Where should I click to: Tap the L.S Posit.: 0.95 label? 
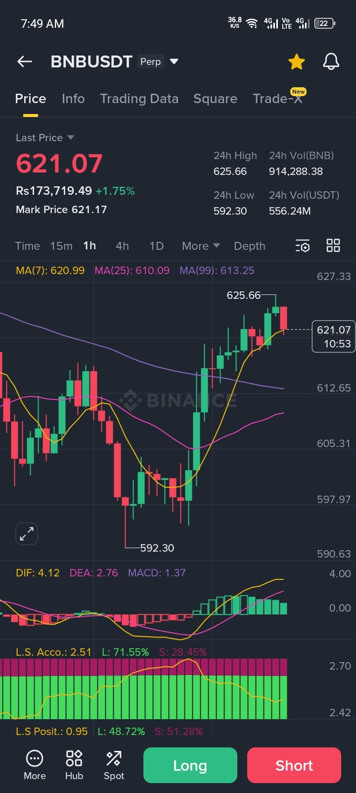pyautogui.click(x=51, y=732)
